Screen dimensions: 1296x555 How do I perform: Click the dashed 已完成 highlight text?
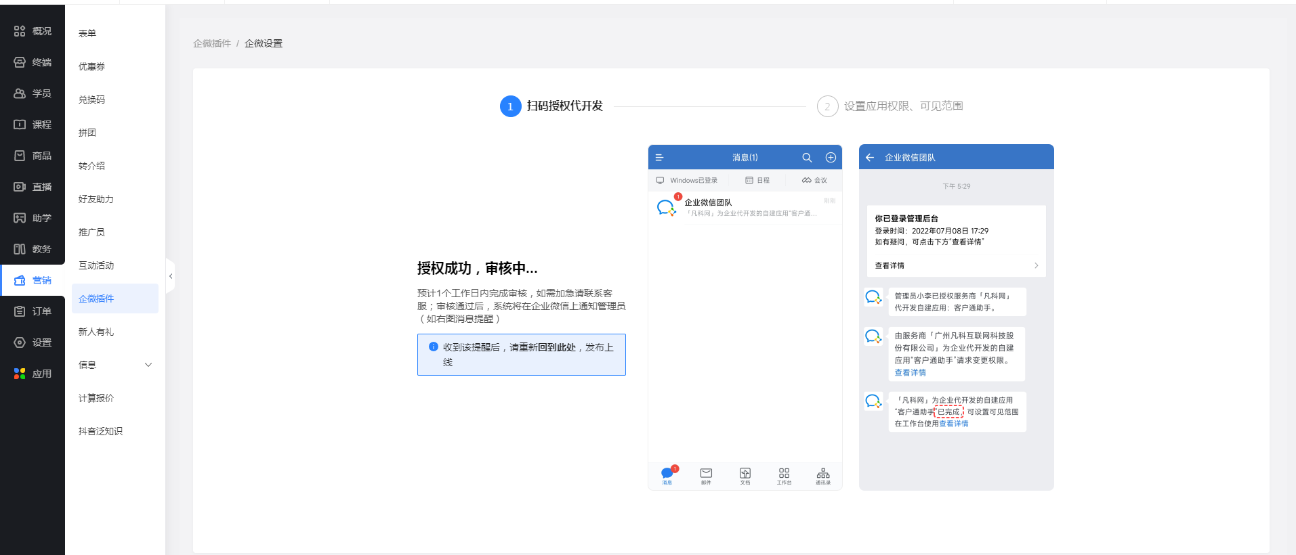coord(948,412)
